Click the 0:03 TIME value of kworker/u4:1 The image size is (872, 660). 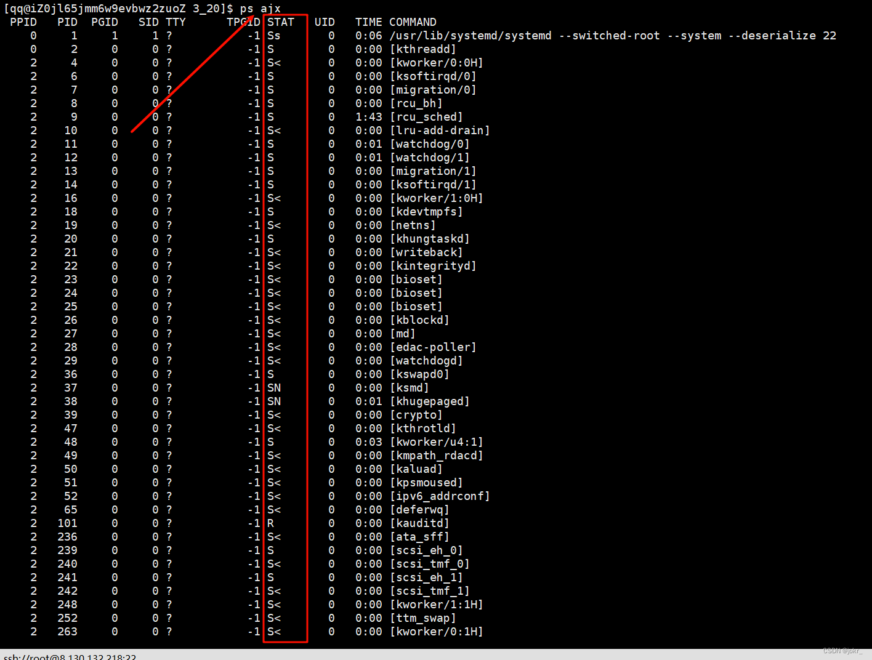[369, 442]
